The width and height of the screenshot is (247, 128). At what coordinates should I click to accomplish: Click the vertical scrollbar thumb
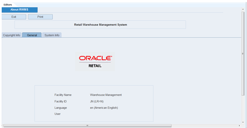[243, 54]
